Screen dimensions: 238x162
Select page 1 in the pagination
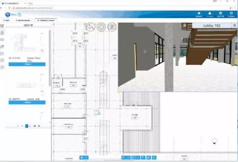(x=27, y=126)
